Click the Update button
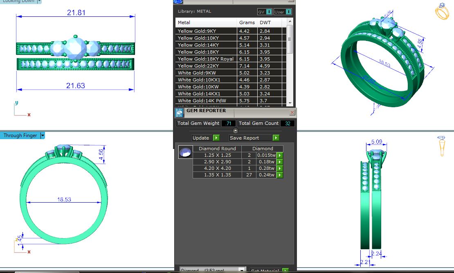Image resolution: width=454 pixels, height=273 pixels. click(x=202, y=138)
